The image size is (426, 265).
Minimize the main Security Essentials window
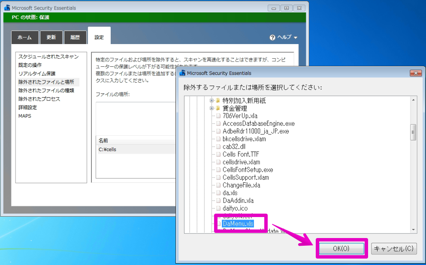point(274,8)
